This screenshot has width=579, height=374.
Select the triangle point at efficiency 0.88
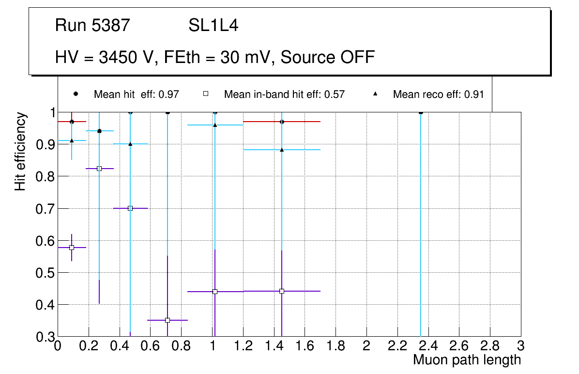pyautogui.click(x=282, y=150)
